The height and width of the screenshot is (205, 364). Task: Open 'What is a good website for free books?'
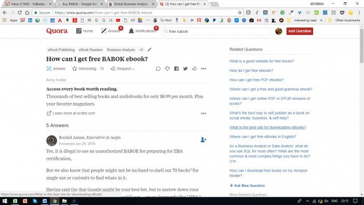point(262,61)
